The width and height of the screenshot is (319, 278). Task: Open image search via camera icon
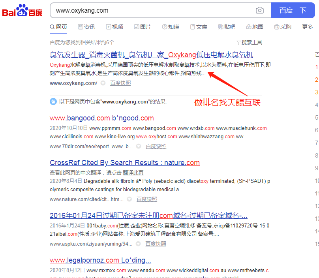click(260, 10)
